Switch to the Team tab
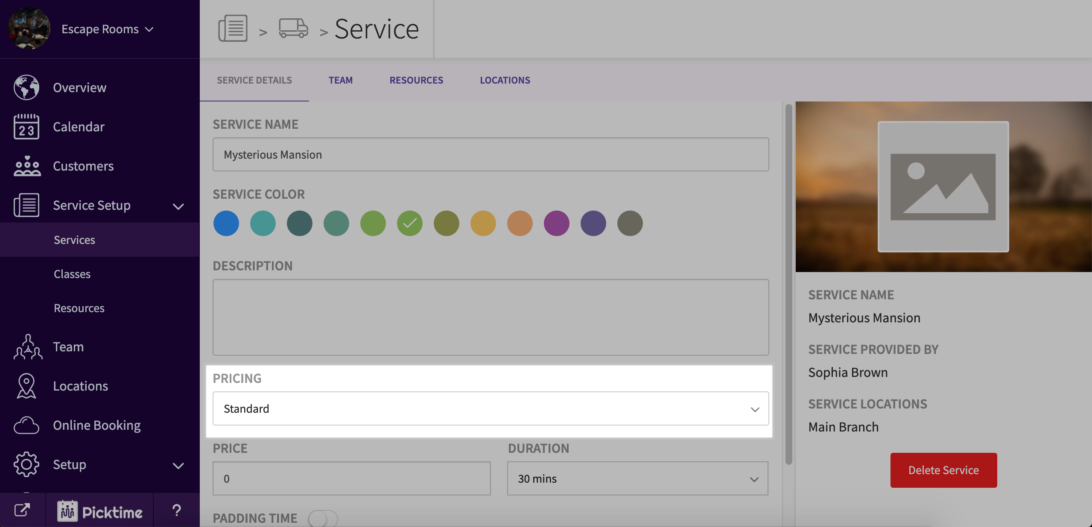This screenshot has height=527, width=1092. [340, 80]
